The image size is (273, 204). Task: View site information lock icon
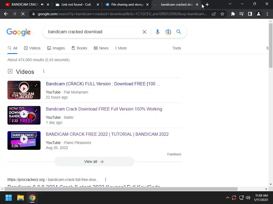(34, 14)
